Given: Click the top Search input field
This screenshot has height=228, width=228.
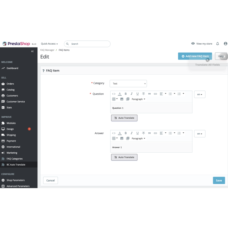Looking at the screenshot, I should tap(89, 44).
